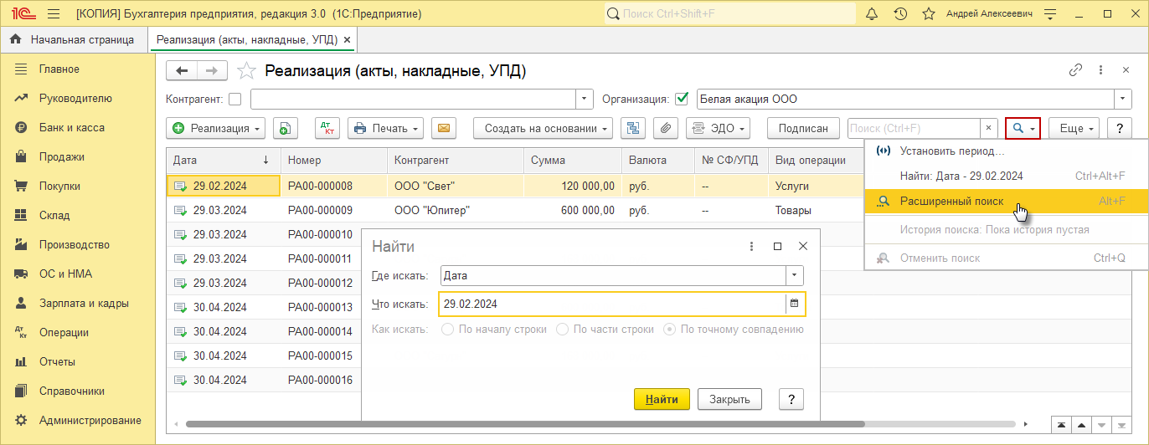Show Дт/Кт postings icon in toolbar
The image size is (1149, 445).
click(327, 128)
